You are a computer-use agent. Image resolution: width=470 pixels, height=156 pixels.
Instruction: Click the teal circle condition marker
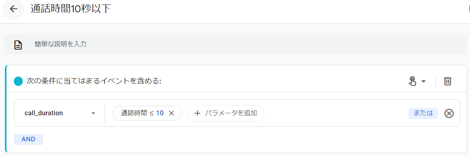19,81
